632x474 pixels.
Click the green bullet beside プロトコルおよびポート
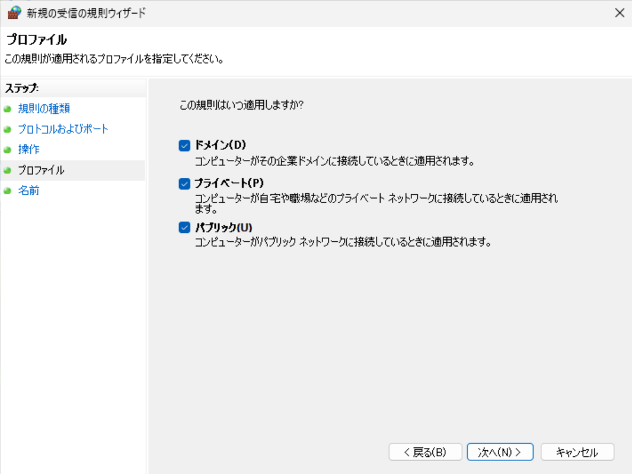(7, 129)
